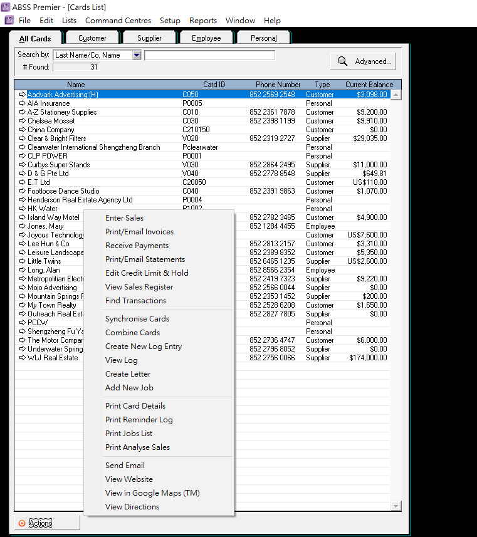477x537 pixels.
Task: Open detail arrow for E.T Ltd
Action: click(23, 182)
